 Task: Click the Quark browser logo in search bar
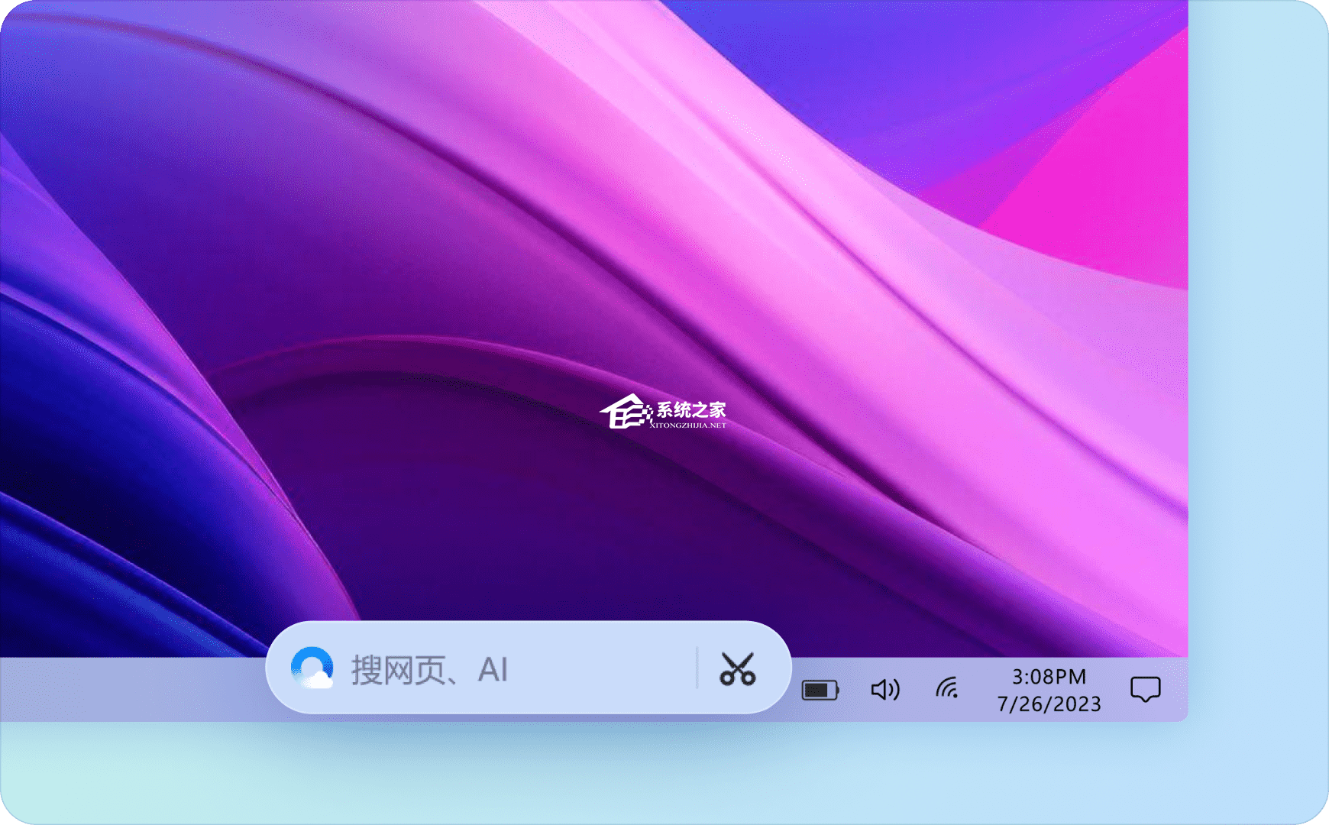pyautogui.click(x=312, y=668)
